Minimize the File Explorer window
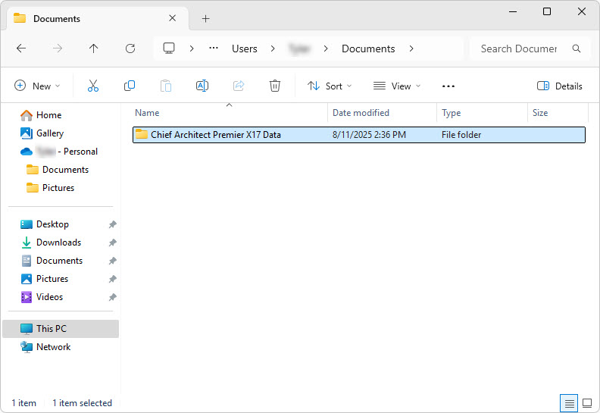Viewport: 600px width, 413px height. click(513, 11)
